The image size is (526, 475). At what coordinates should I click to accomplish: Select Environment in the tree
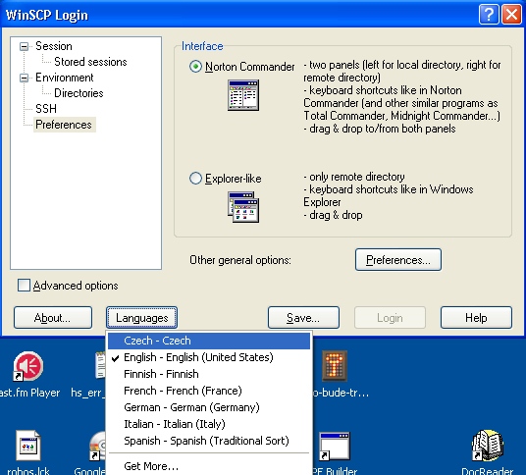pyautogui.click(x=65, y=78)
